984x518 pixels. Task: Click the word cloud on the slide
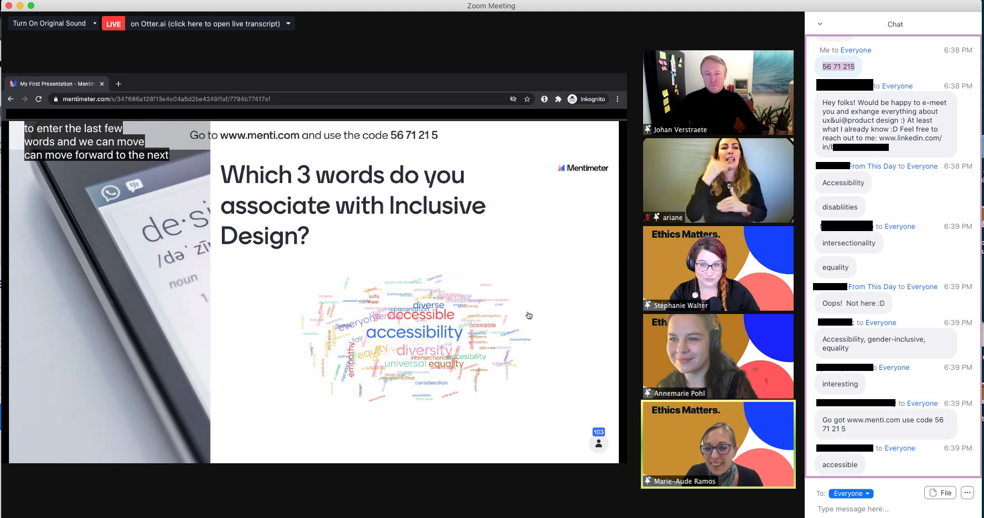(416, 338)
